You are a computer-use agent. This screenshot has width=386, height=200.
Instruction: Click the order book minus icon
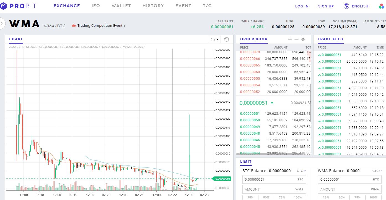[297, 39]
